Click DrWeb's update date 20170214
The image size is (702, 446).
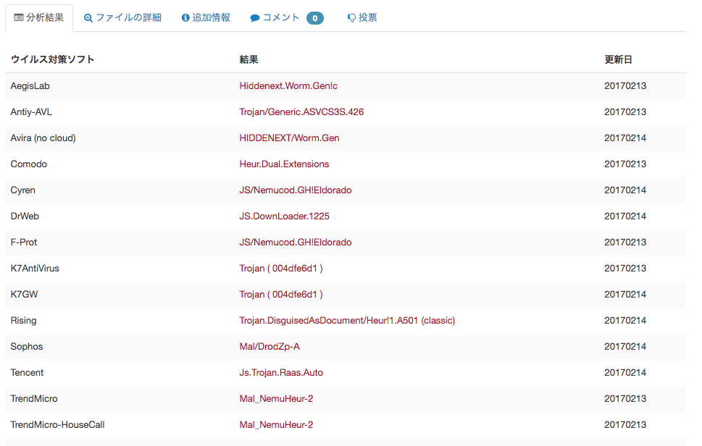625,216
